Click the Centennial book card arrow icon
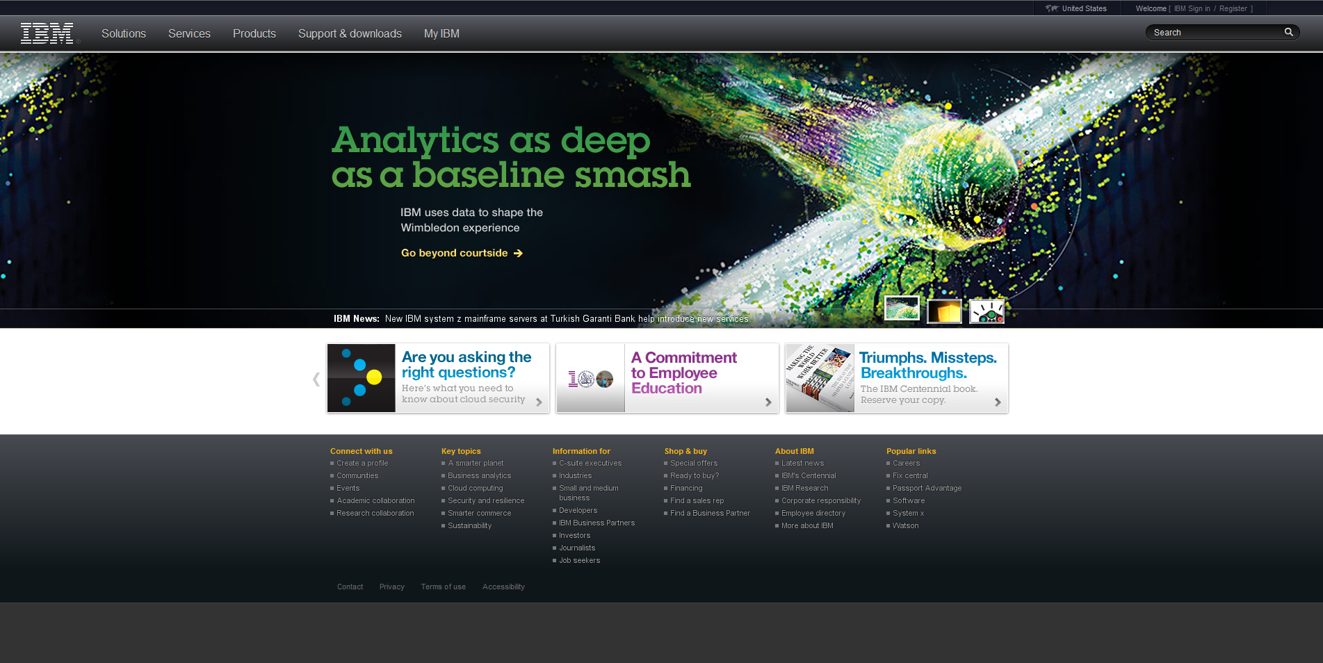1323x663 pixels. 998,402
